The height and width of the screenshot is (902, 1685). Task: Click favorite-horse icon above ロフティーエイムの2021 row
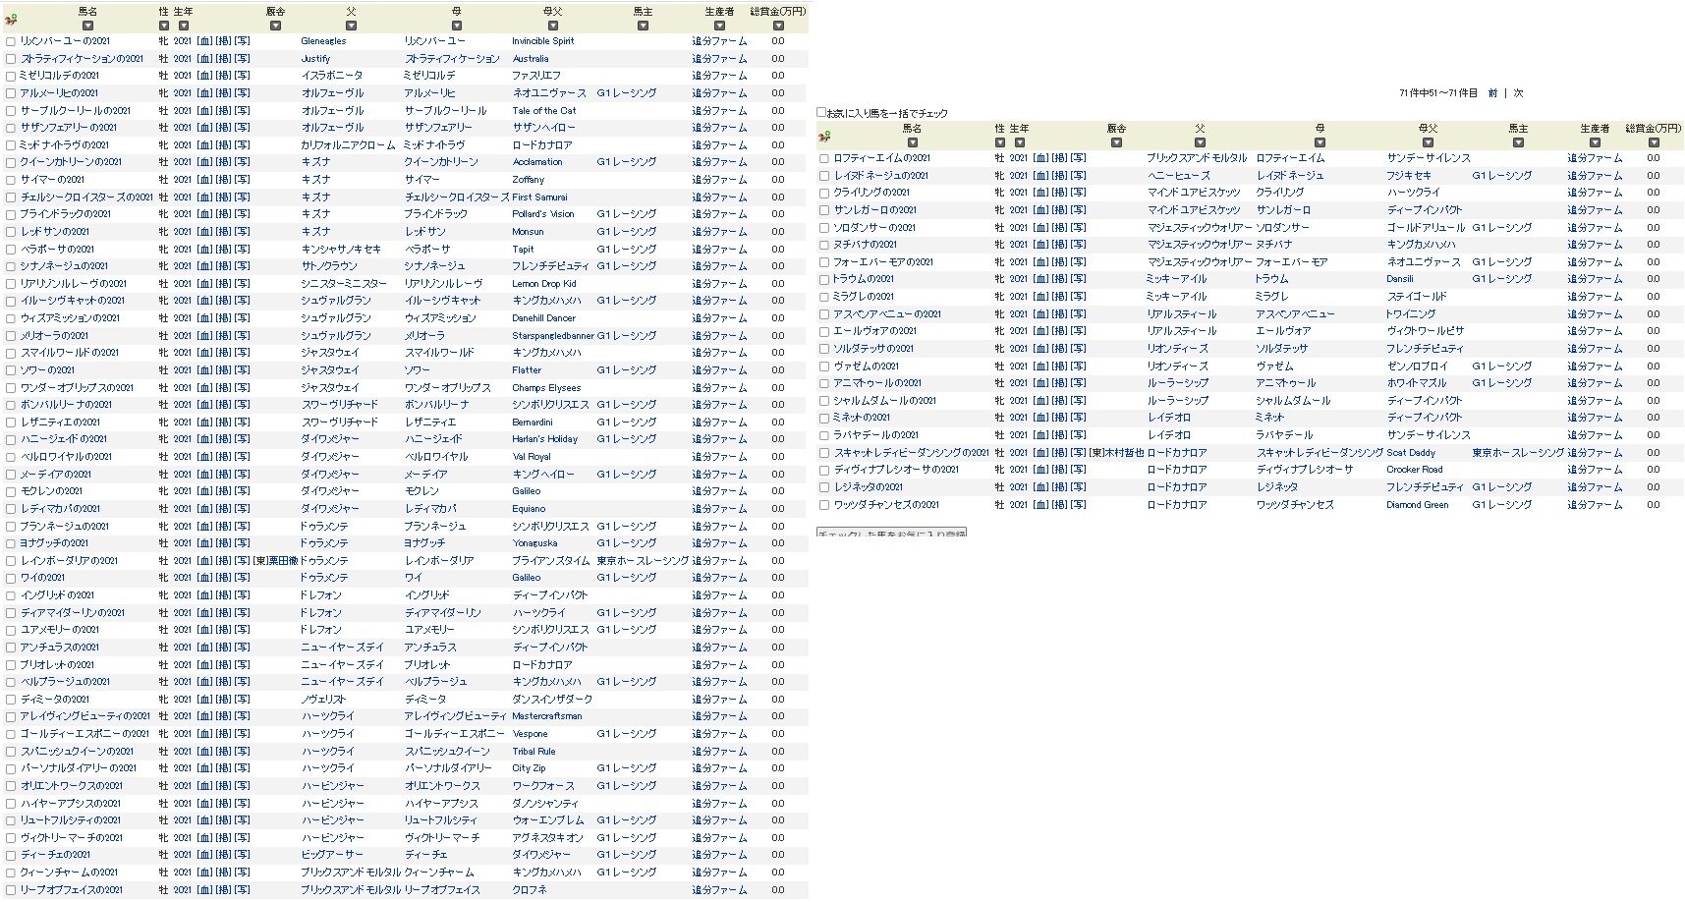(824, 137)
